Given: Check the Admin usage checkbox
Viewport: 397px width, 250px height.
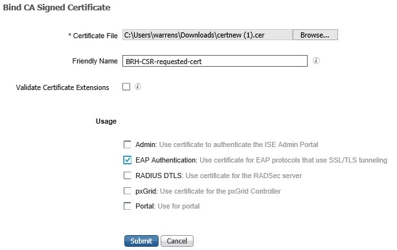Looking at the screenshot, I should pyautogui.click(x=128, y=144).
